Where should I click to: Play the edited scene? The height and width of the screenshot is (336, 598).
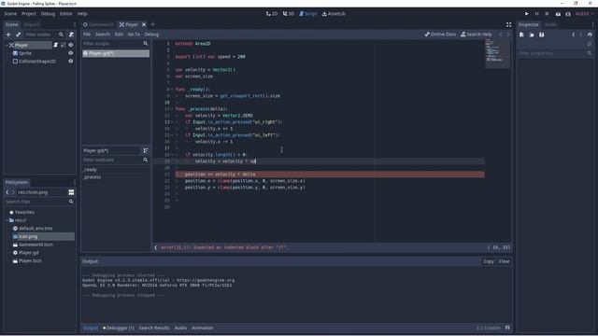point(558,14)
